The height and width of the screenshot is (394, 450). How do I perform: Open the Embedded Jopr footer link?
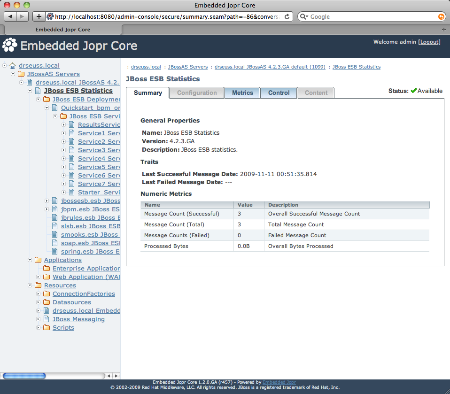click(x=279, y=382)
